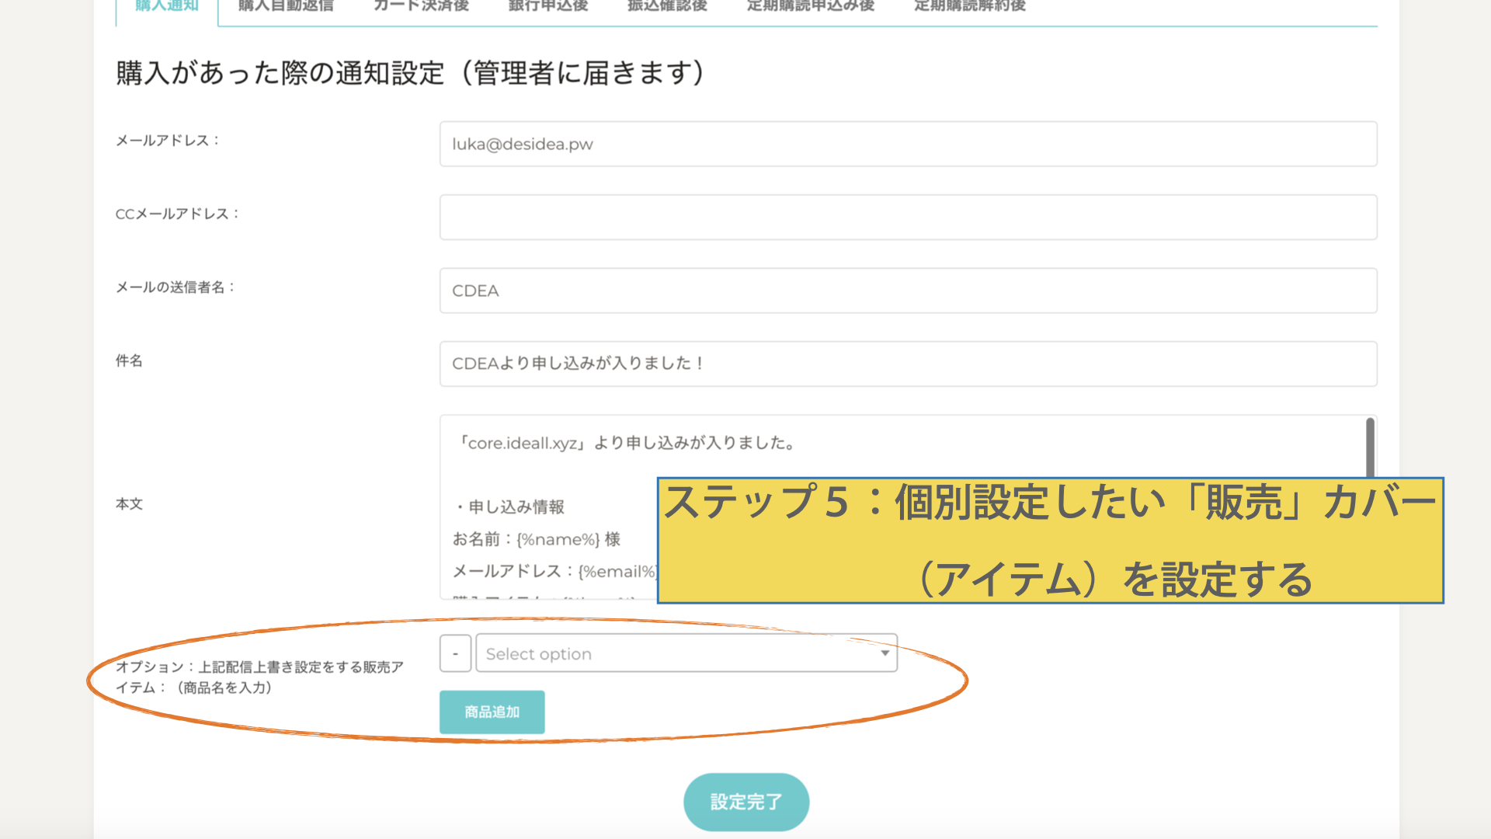Click the dropdown arrow on Select option

885,653
